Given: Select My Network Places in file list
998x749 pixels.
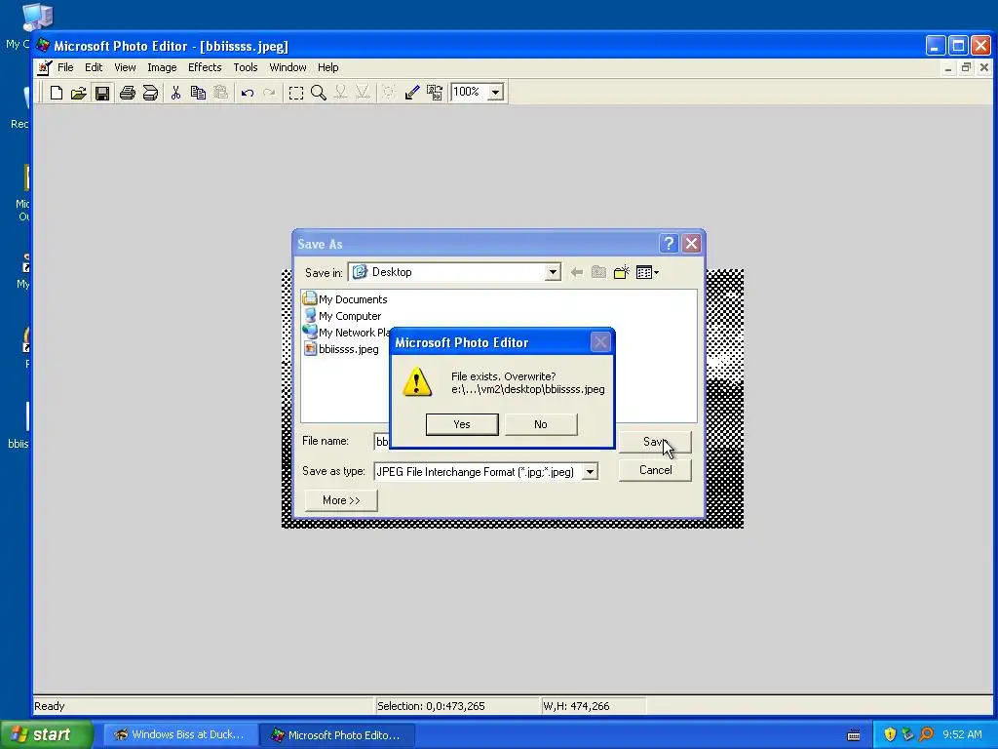Looking at the screenshot, I should pos(347,332).
